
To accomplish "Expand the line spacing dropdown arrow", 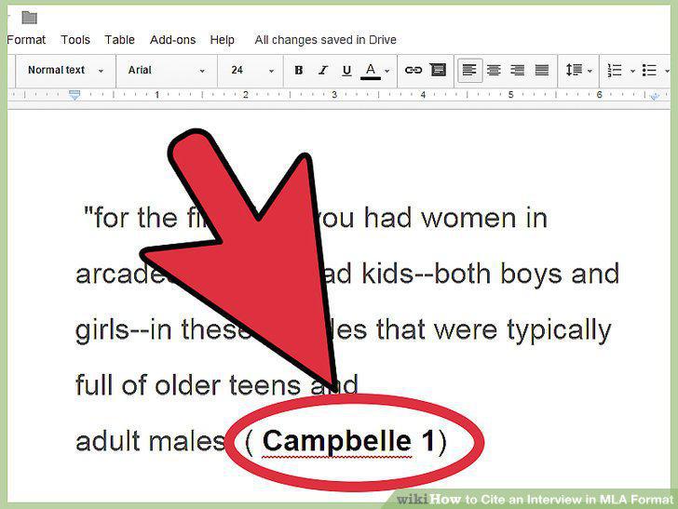I will click(590, 71).
